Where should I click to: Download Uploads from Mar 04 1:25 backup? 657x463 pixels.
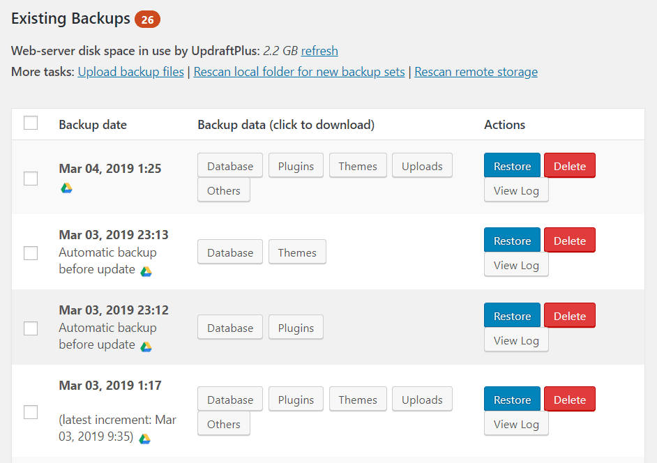click(x=422, y=166)
